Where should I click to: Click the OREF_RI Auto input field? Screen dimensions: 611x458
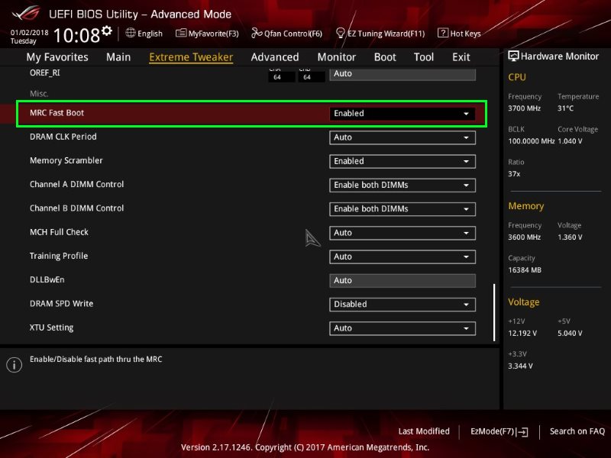click(x=402, y=73)
